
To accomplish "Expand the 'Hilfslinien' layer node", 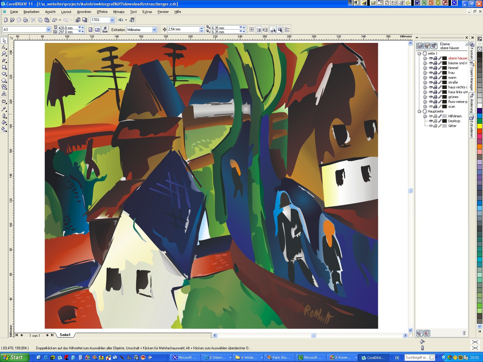I will tap(425, 116).
